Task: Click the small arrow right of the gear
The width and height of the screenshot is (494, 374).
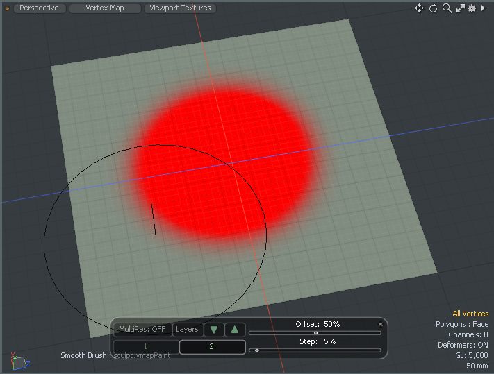Action: (484, 8)
